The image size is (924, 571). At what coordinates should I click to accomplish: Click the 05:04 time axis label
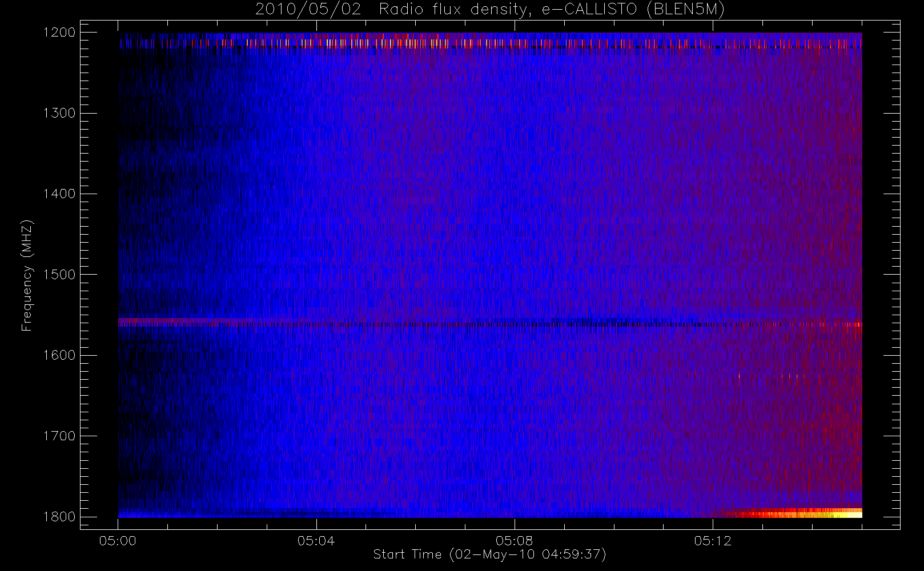pyautogui.click(x=316, y=541)
